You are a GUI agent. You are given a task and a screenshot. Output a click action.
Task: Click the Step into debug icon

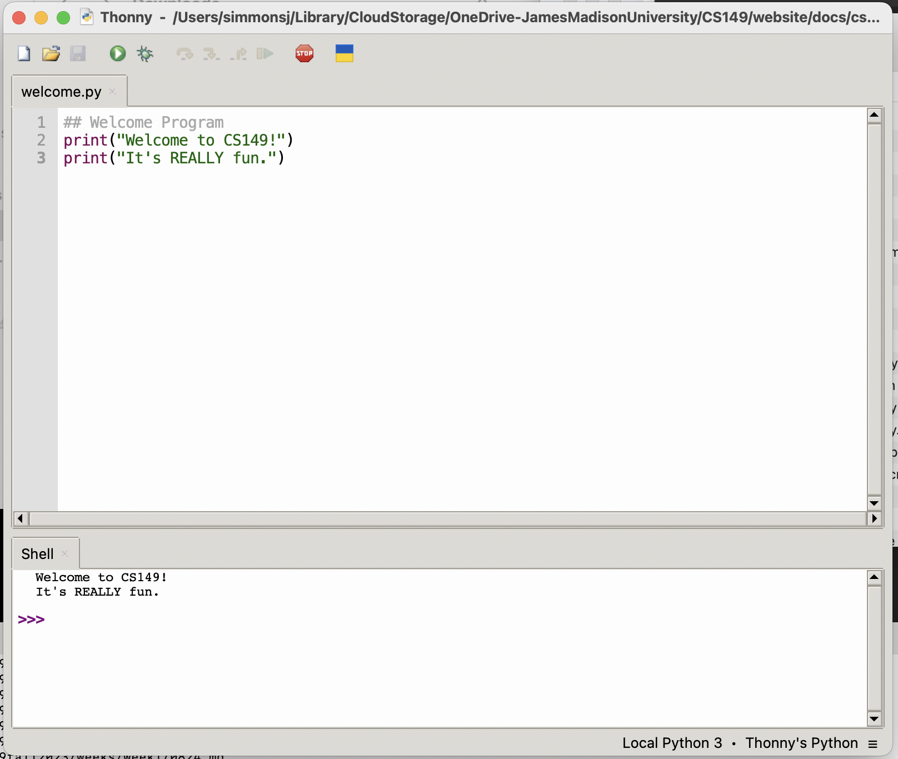[211, 54]
